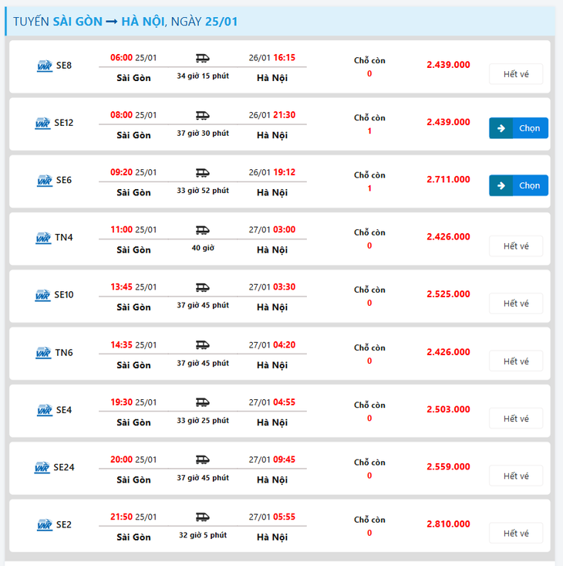563x566 pixels.
Task: Click the Hết vé button for SE8
Action: tap(516, 74)
